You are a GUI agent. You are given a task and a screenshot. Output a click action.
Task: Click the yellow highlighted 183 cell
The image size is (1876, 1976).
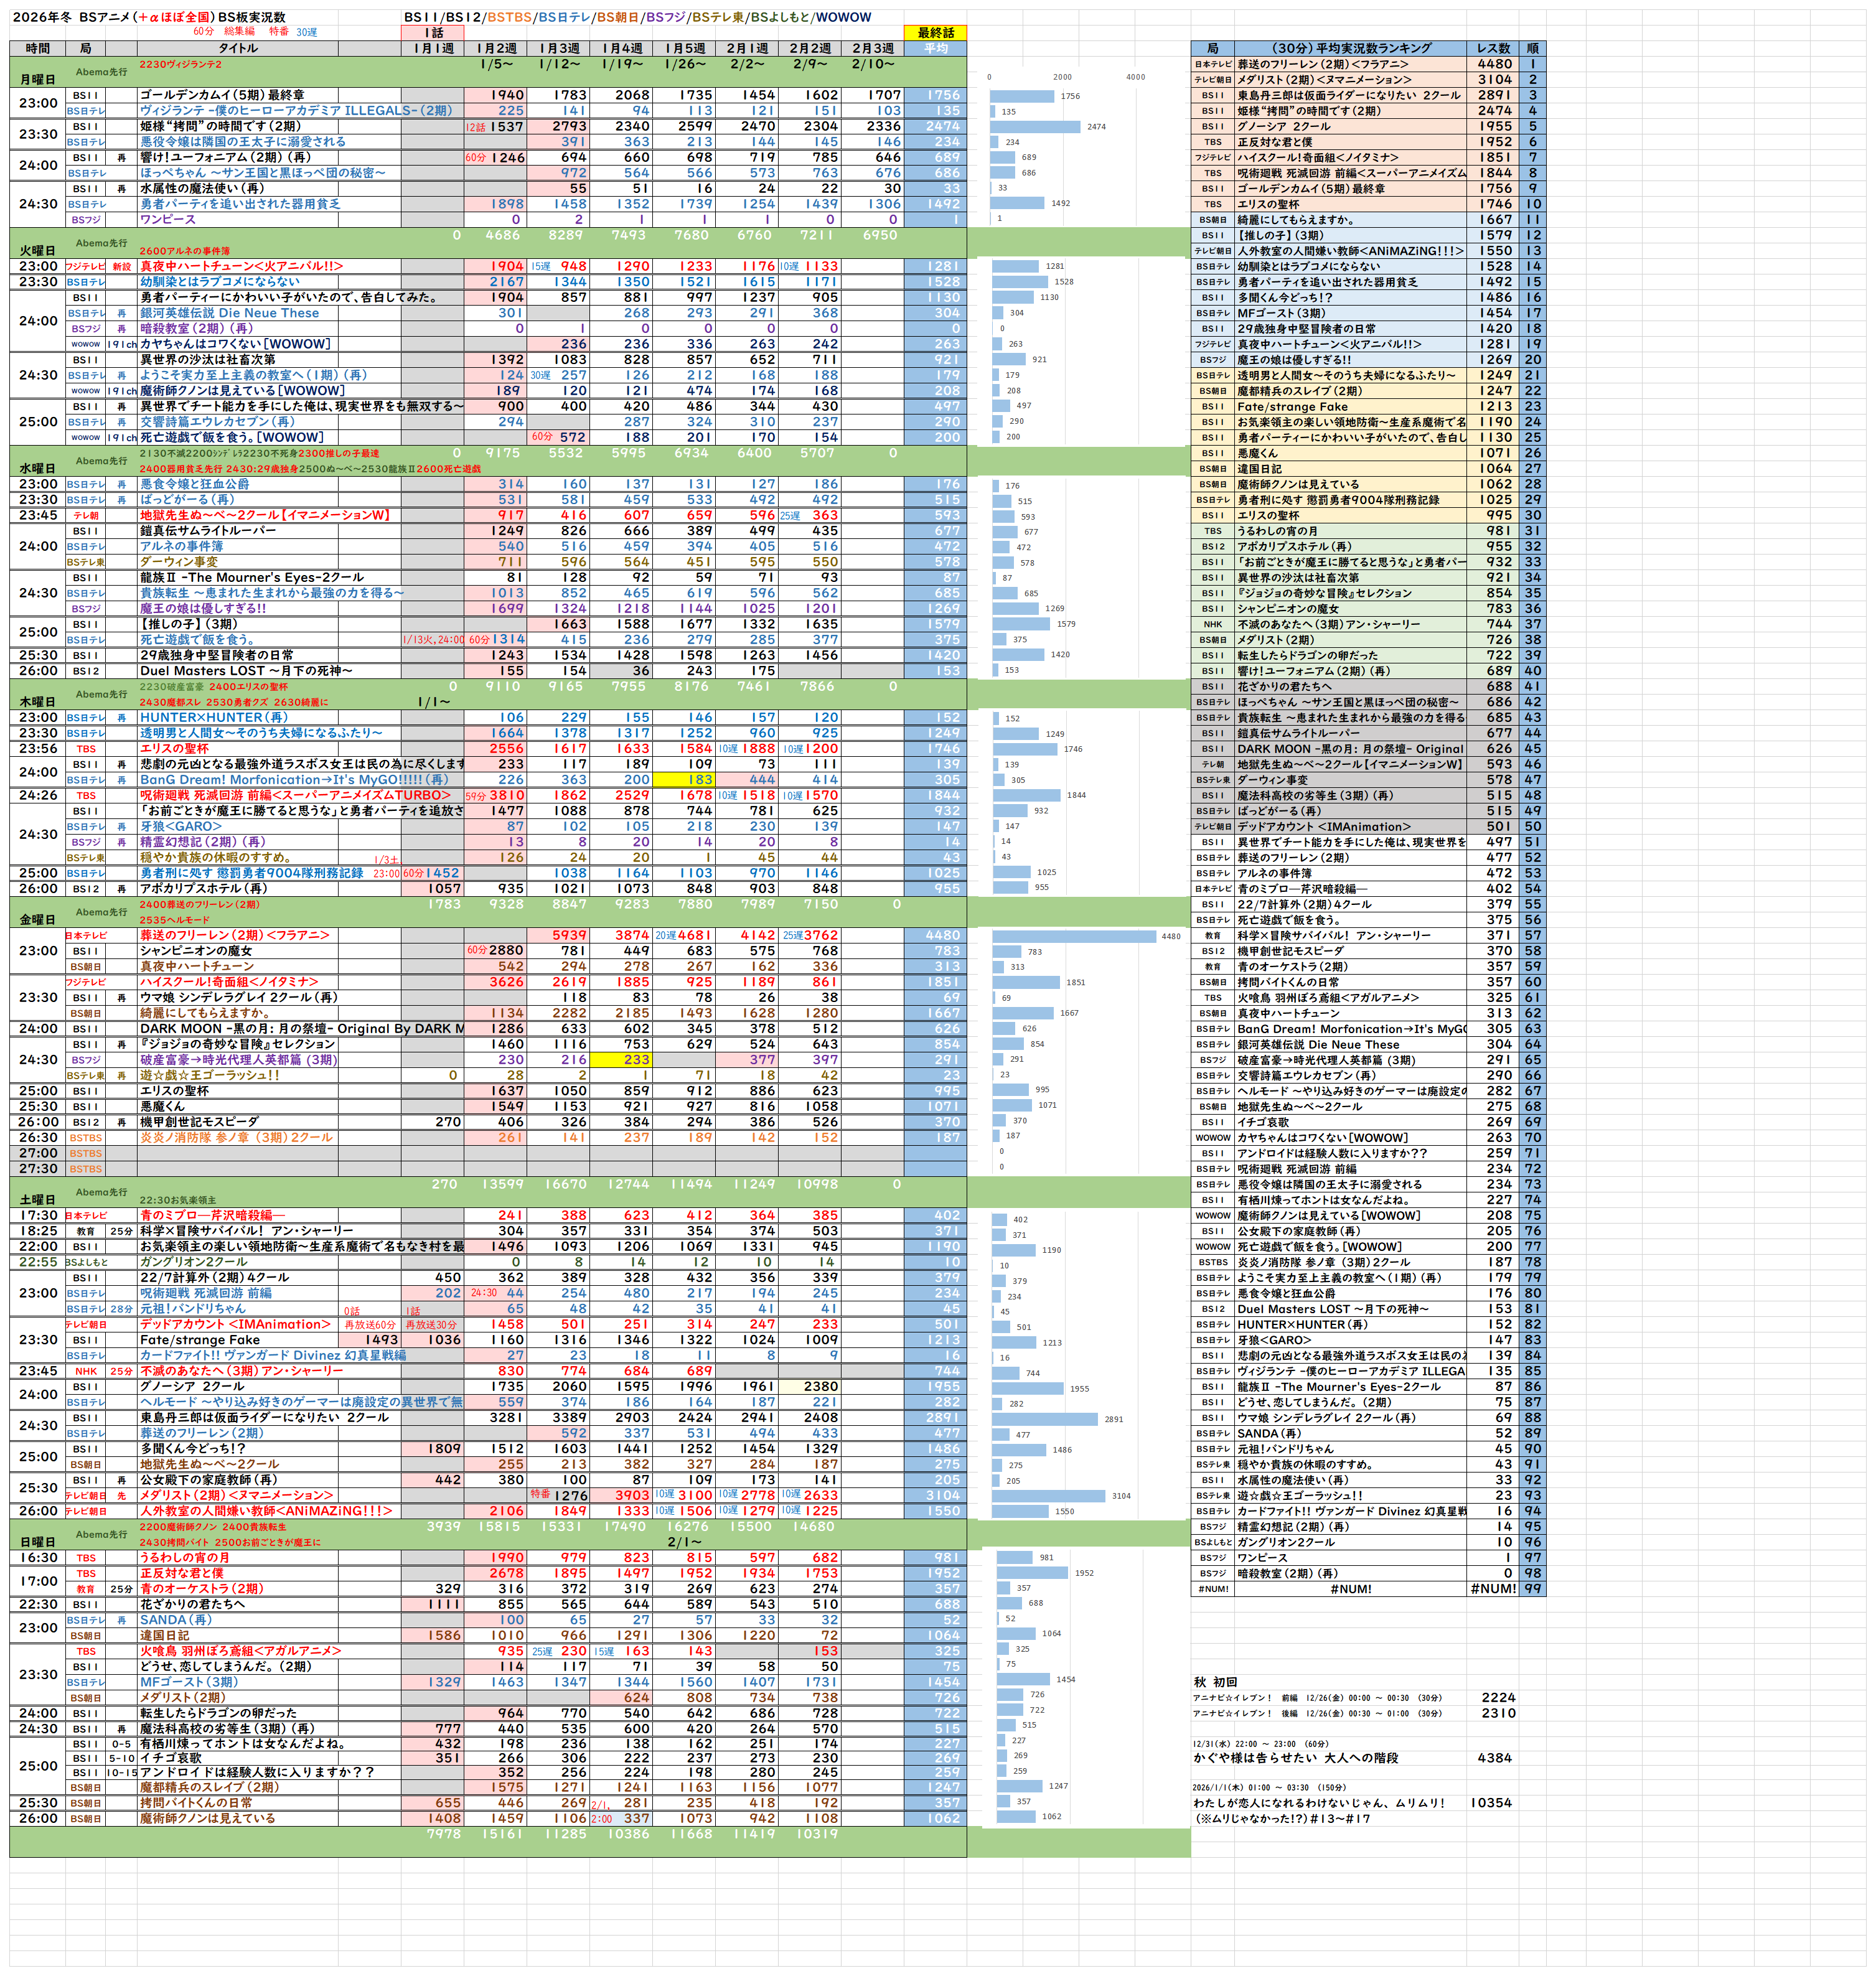coord(683,780)
